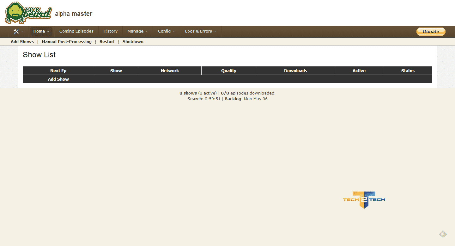Click the Sick Beard logo
Image resolution: width=455 pixels, height=246 pixels.
[x=28, y=13]
